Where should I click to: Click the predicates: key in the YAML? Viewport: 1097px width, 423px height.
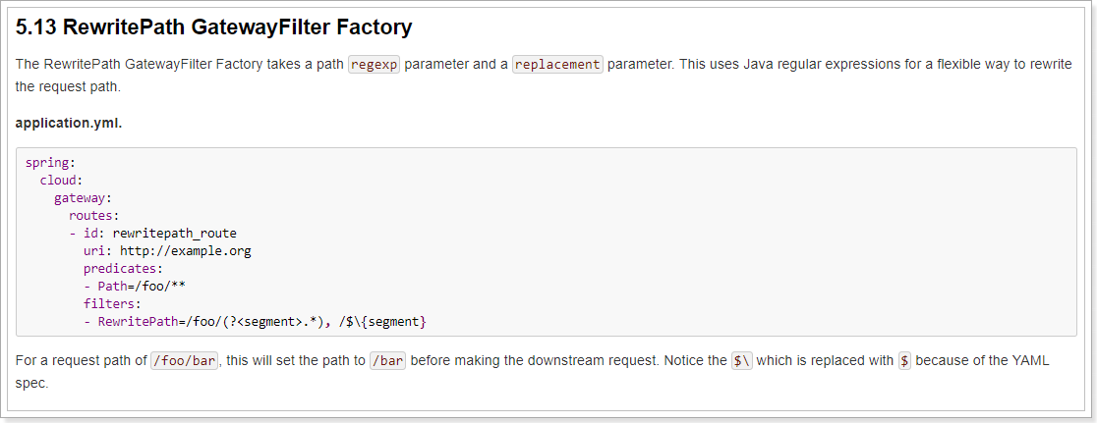point(123,269)
